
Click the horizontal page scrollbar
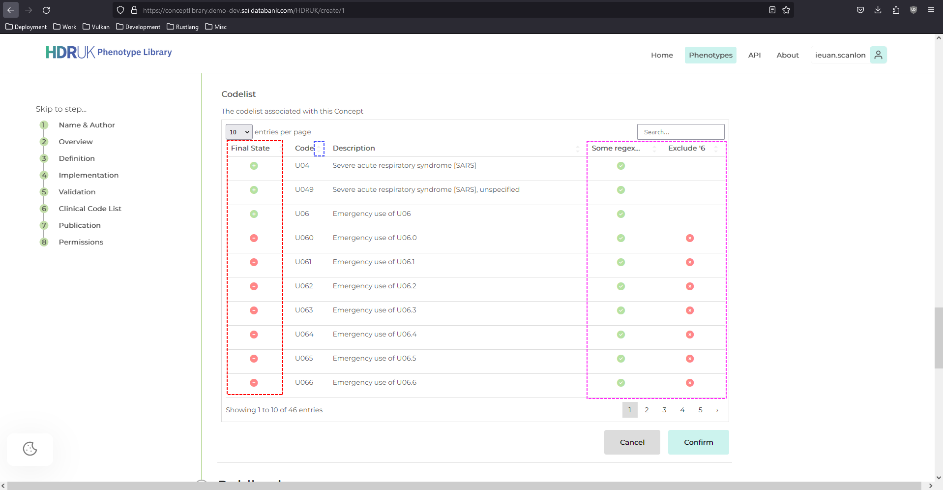pos(464,486)
